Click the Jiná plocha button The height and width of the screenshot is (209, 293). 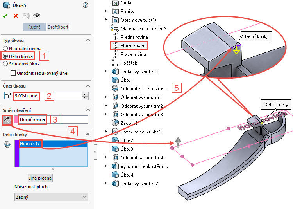pyautogui.click(x=40, y=178)
